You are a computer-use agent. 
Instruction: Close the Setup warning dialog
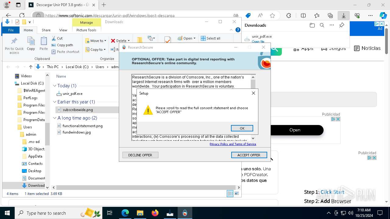tap(253, 93)
